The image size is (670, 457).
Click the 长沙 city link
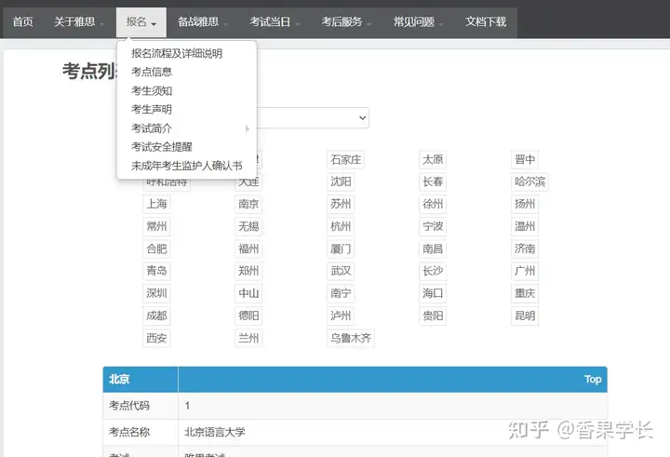tap(433, 271)
